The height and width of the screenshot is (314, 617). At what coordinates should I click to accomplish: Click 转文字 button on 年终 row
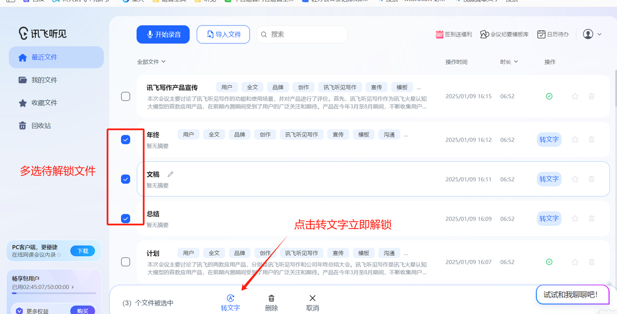549,140
